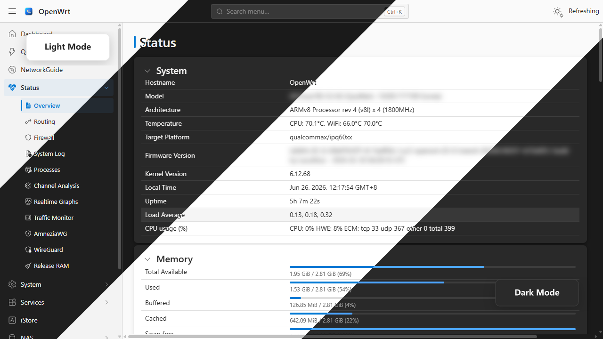The width and height of the screenshot is (603, 339).
Task: Open NetworkGuide menu item
Action: 58,70
